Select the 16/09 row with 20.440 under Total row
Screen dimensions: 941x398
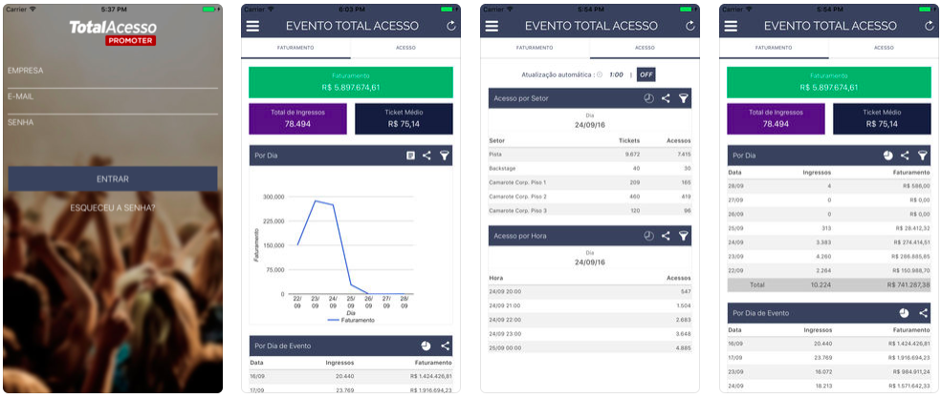click(829, 344)
